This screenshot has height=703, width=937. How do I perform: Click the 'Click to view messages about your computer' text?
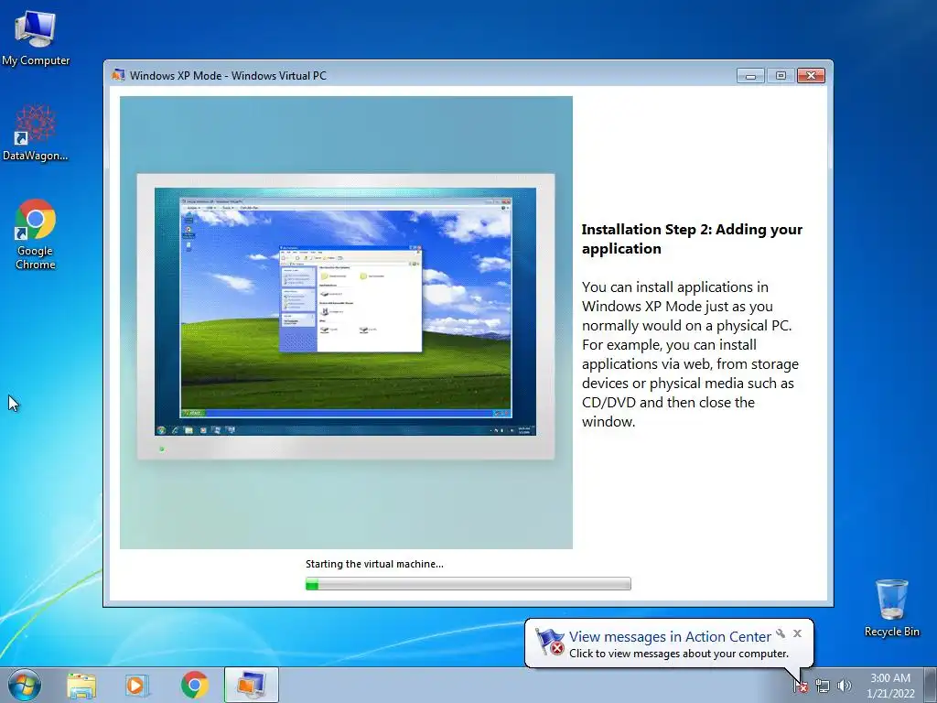(679, 654)
